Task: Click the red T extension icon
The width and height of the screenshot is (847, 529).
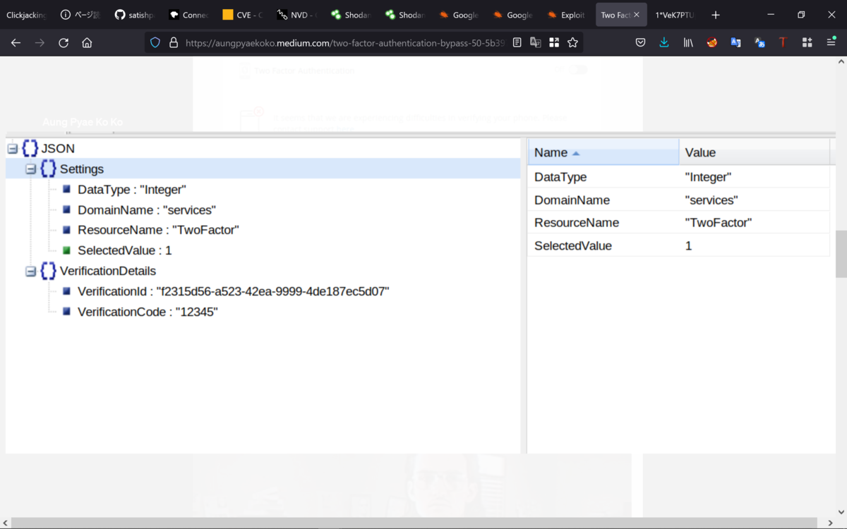Action: tap(783, 43)
